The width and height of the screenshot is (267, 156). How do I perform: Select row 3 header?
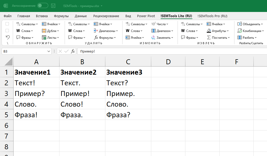[x=7, y=93]
